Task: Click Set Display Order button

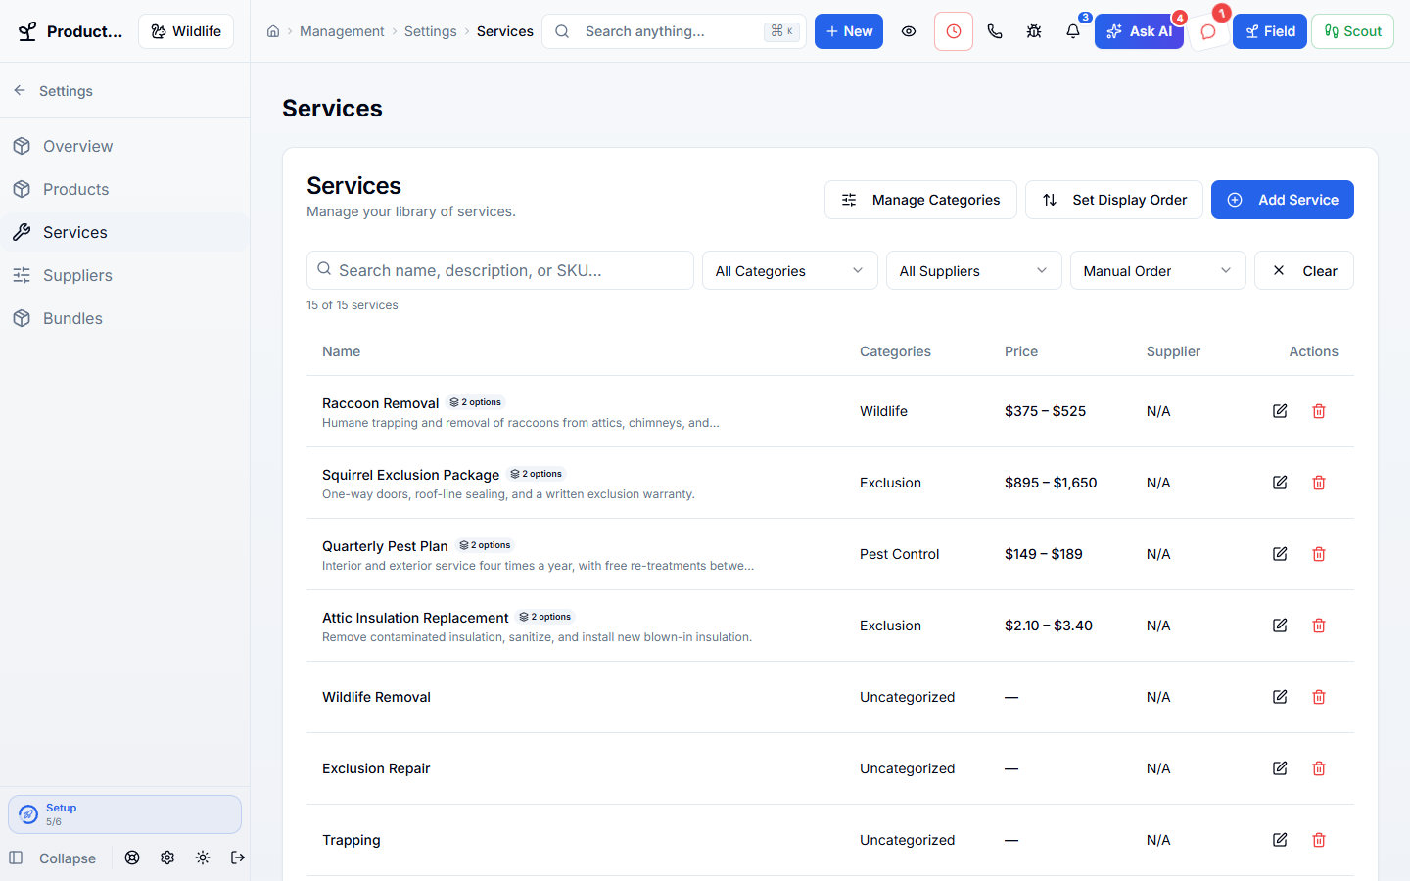Action: coord(1114,200)
